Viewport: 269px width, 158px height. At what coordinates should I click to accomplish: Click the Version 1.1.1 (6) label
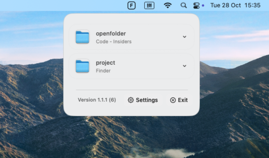(97, 100)
